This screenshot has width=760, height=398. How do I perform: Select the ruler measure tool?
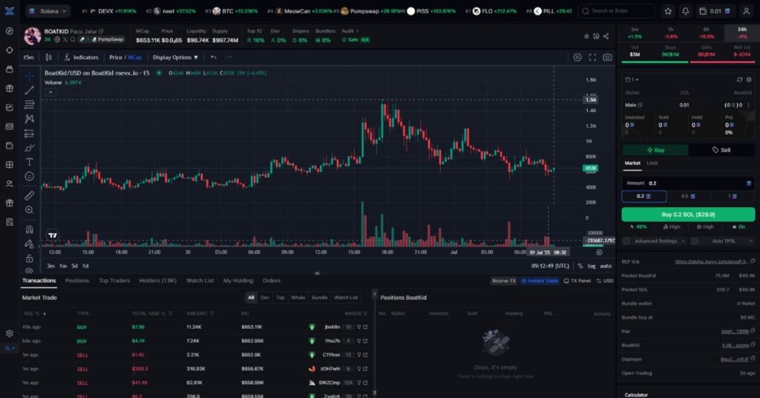click(30, 195)
